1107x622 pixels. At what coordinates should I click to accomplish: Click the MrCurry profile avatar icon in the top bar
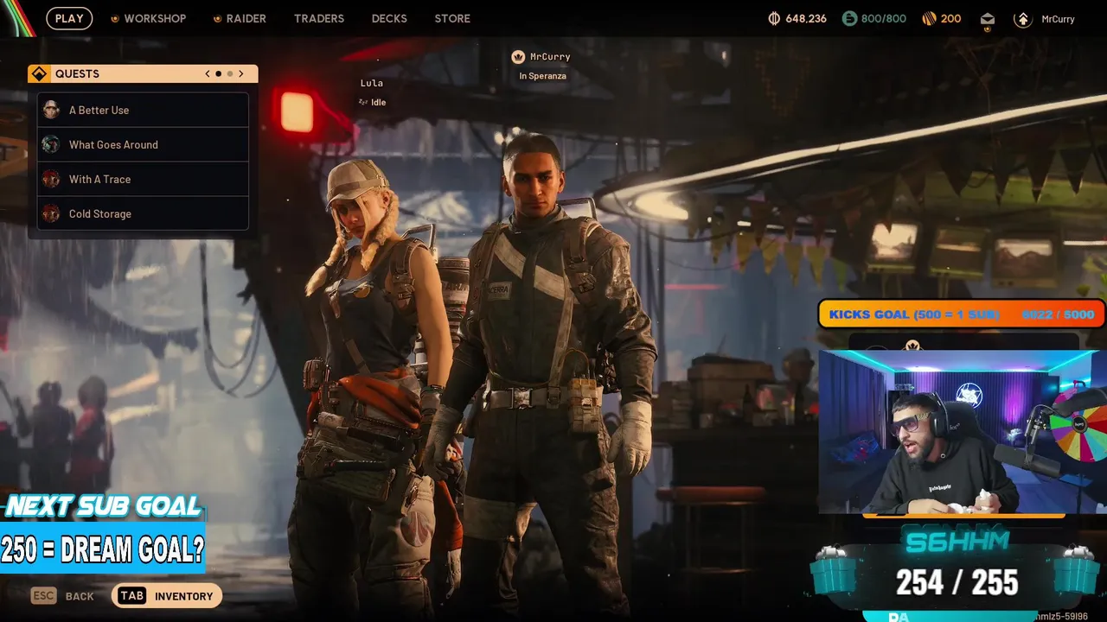(1023, 19)
